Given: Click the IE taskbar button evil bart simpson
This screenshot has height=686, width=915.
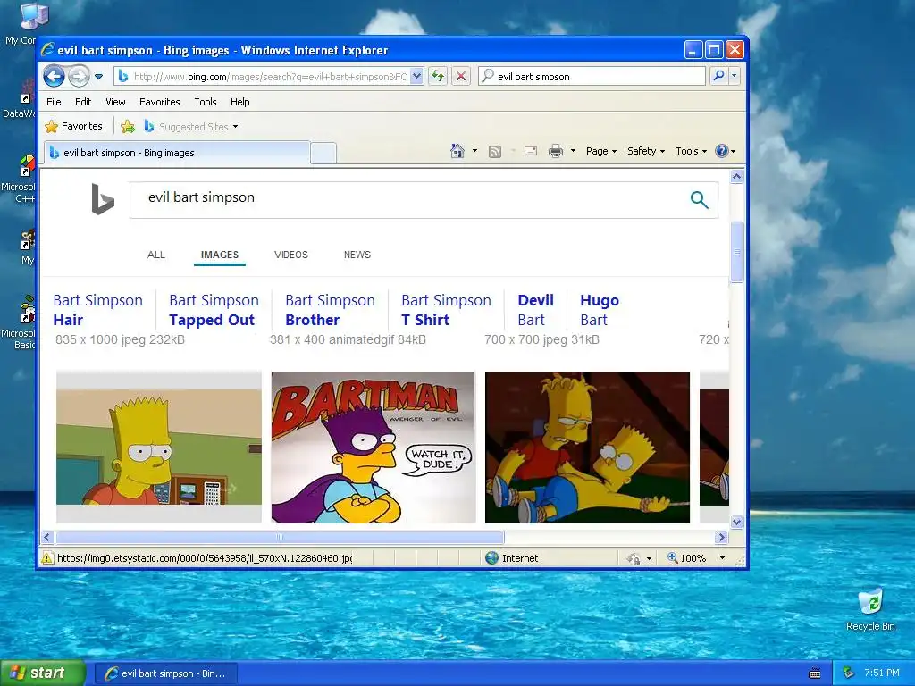Looking at the screenshot, I should 165,673.
